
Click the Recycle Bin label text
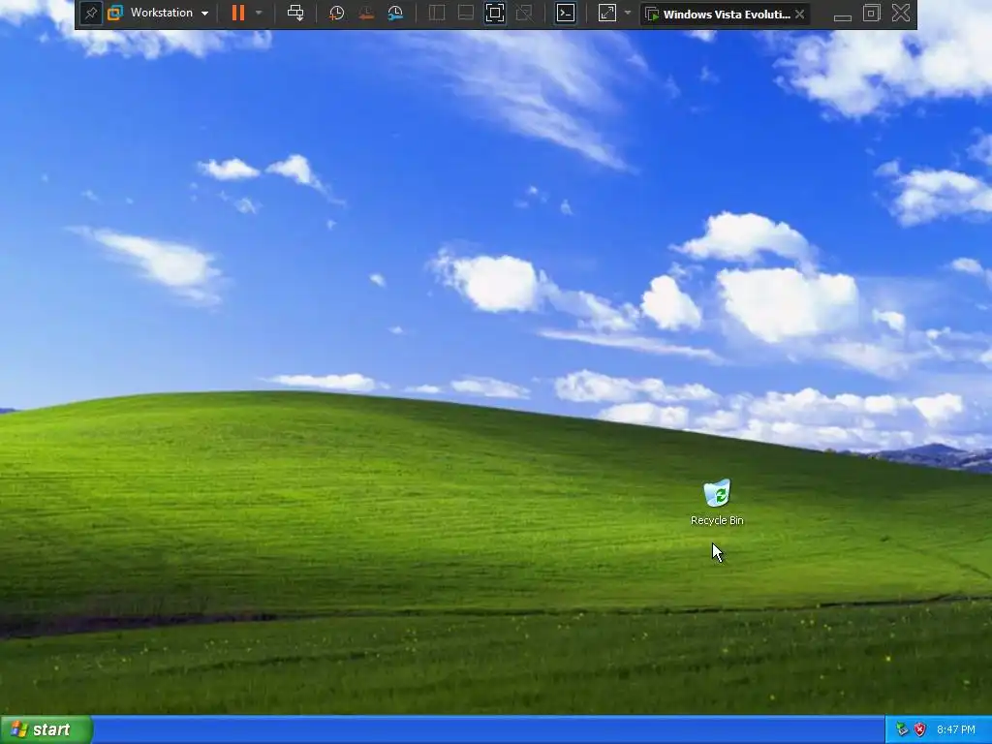click(x=717, y=520)
